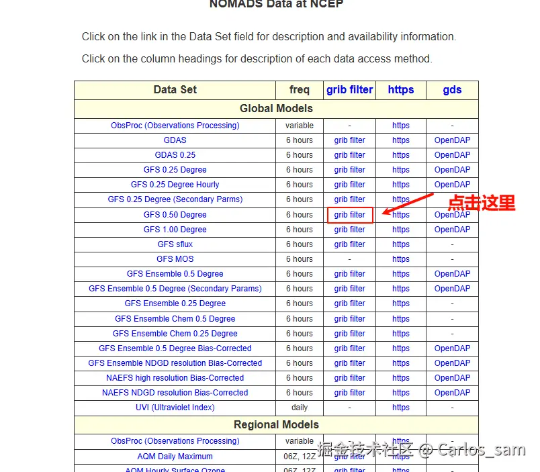The image size is (540, 472).
Task: Open GFS 0.25 Degree (Secondary Parms) link
Action: 175,199
